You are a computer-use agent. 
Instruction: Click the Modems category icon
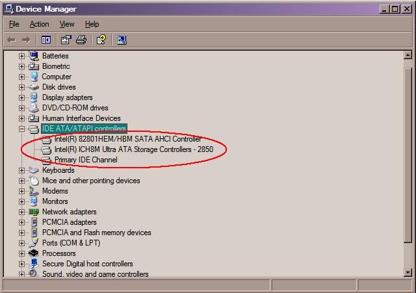pos(34,191)
